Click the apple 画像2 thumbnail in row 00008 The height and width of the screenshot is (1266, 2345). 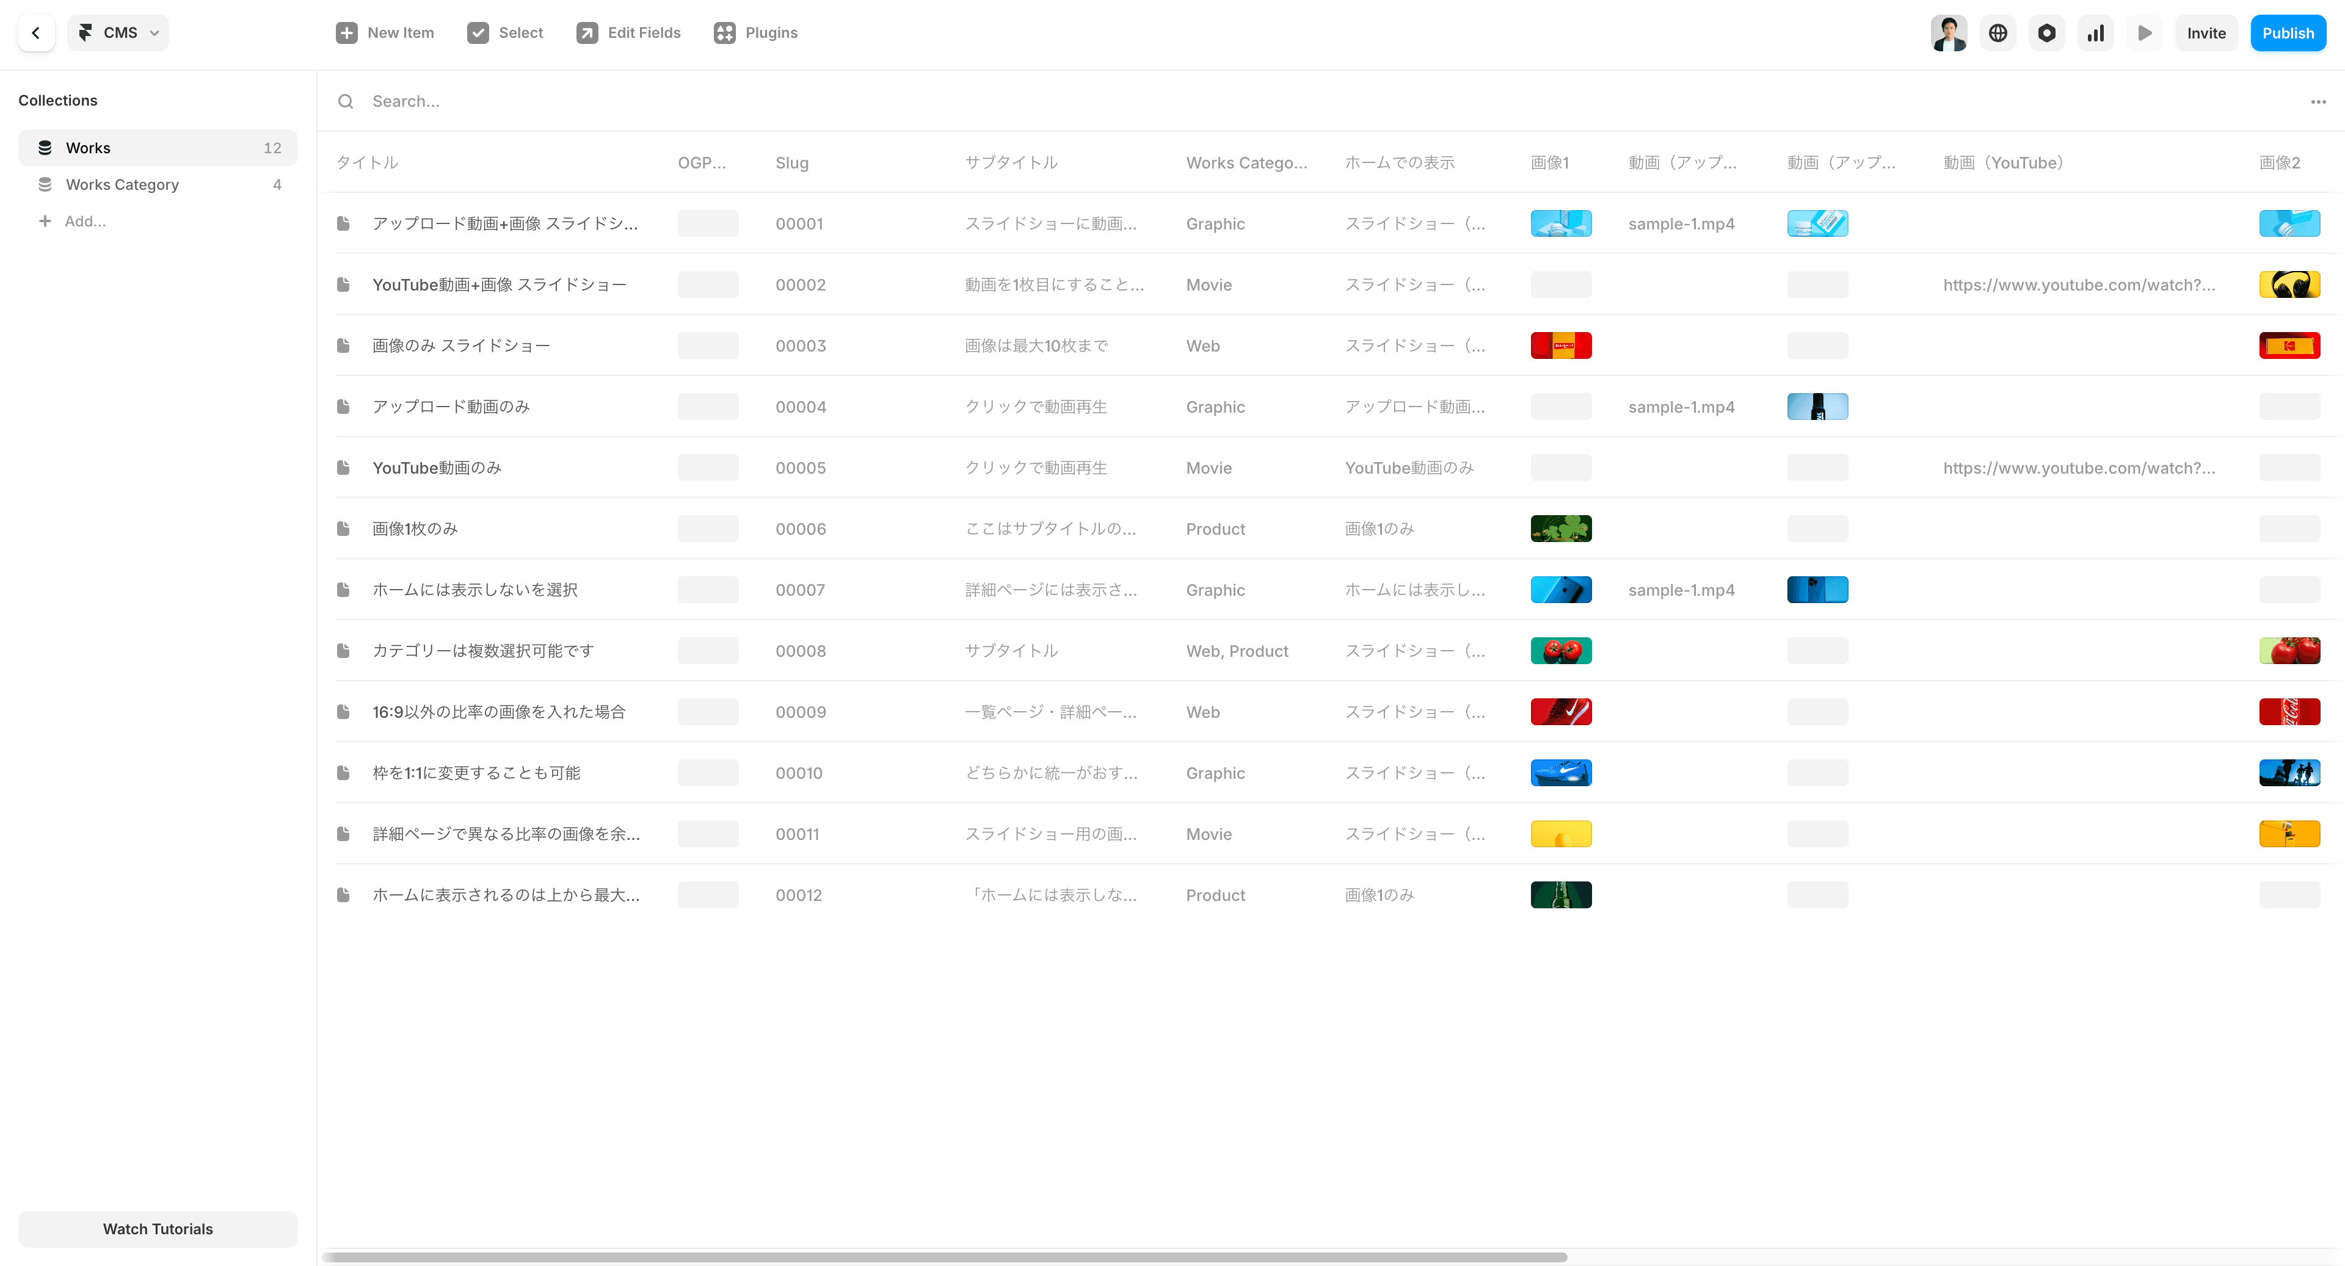click(x=2289, y=650)
